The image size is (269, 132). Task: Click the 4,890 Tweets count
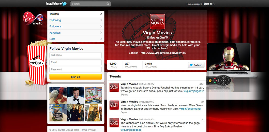pos(113,65)
